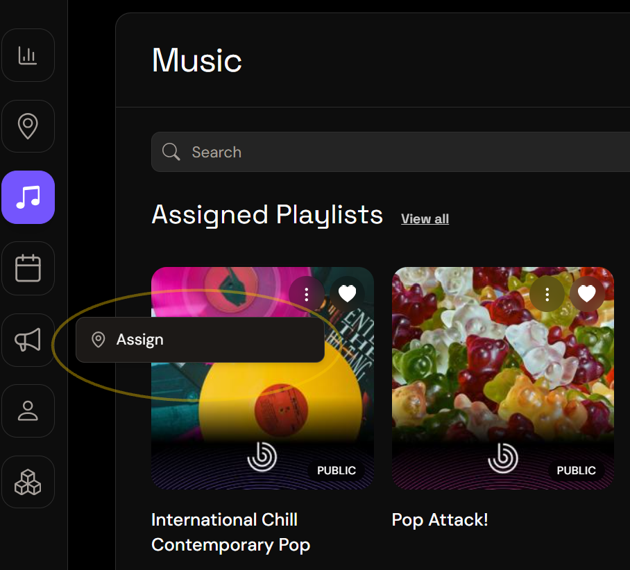Toggle favorite heart on International Chill playlist
This screenshot has width=630, height=570.
(347, 293)
